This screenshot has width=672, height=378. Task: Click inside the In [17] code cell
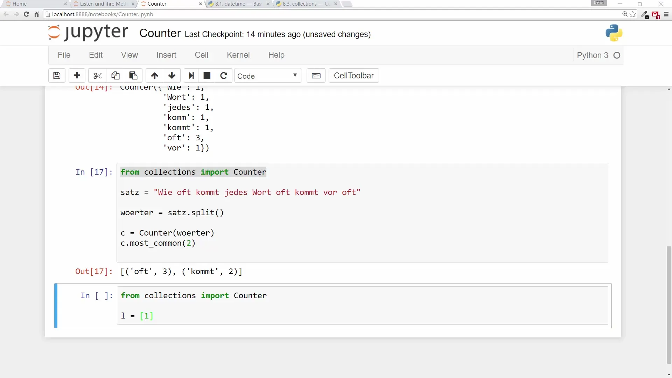tap(362, 212)
